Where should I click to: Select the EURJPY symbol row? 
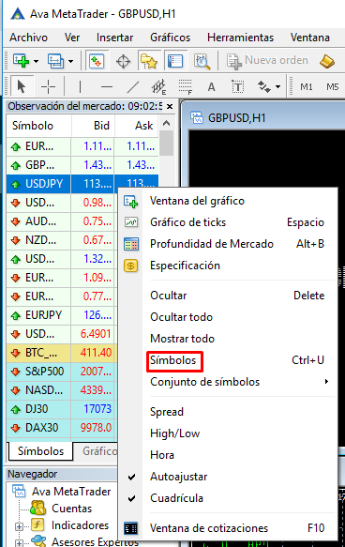click(x=63, y=315)
